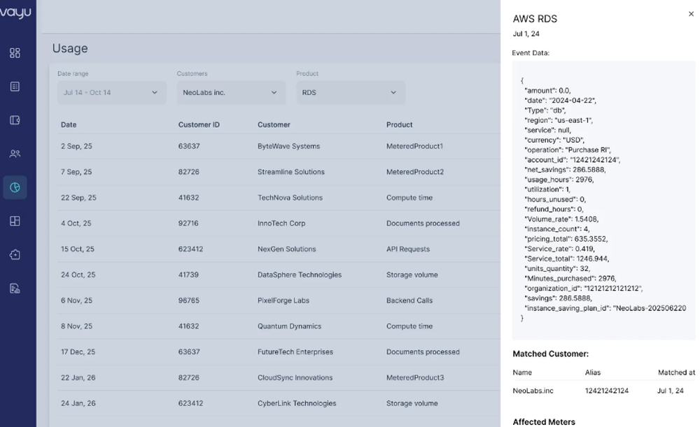Select the Packages box icon in sidebar

click(x=15, y=254)
